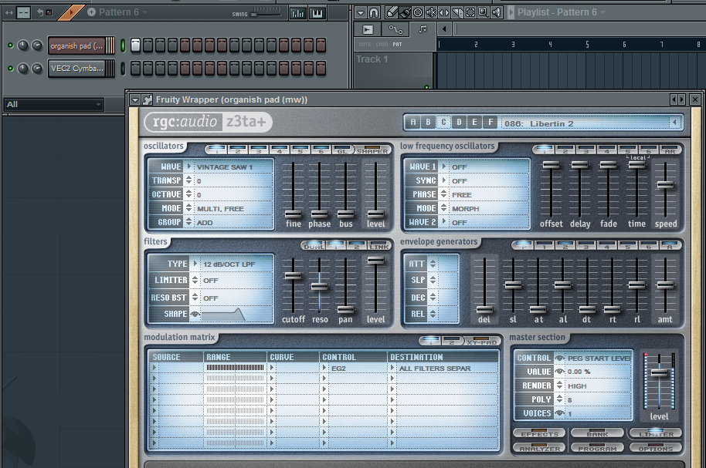The width and height of the screenshot is (706, 468).
Task: Toggle first step of organish pad
Action: pyautogui.click(x=135, y=45)
